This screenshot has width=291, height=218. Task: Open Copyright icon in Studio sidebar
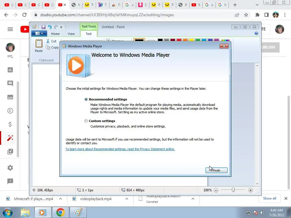[10, 111]
